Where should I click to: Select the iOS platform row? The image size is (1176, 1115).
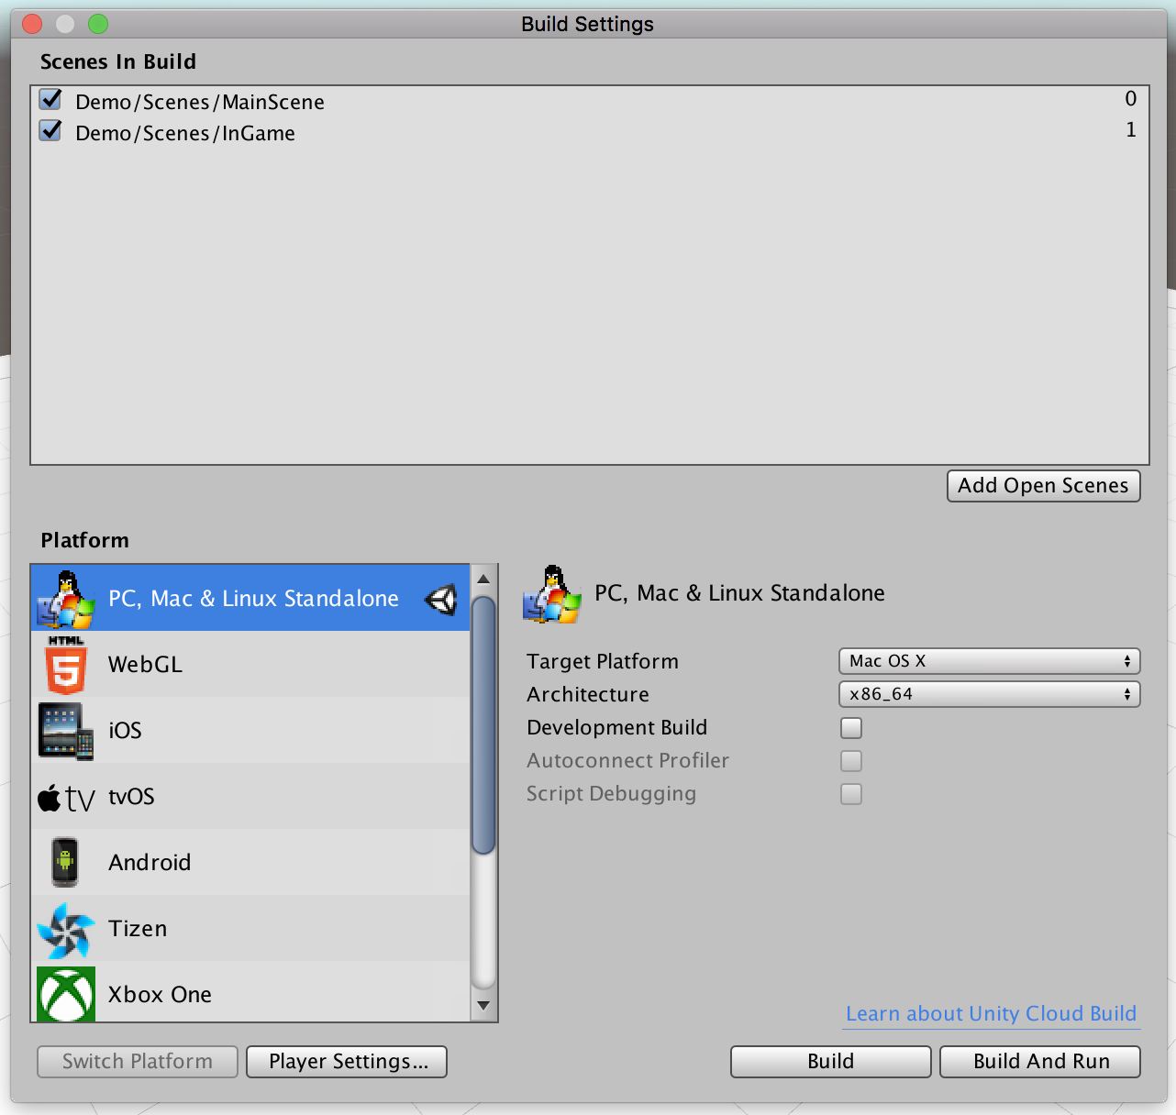(250, 730)
